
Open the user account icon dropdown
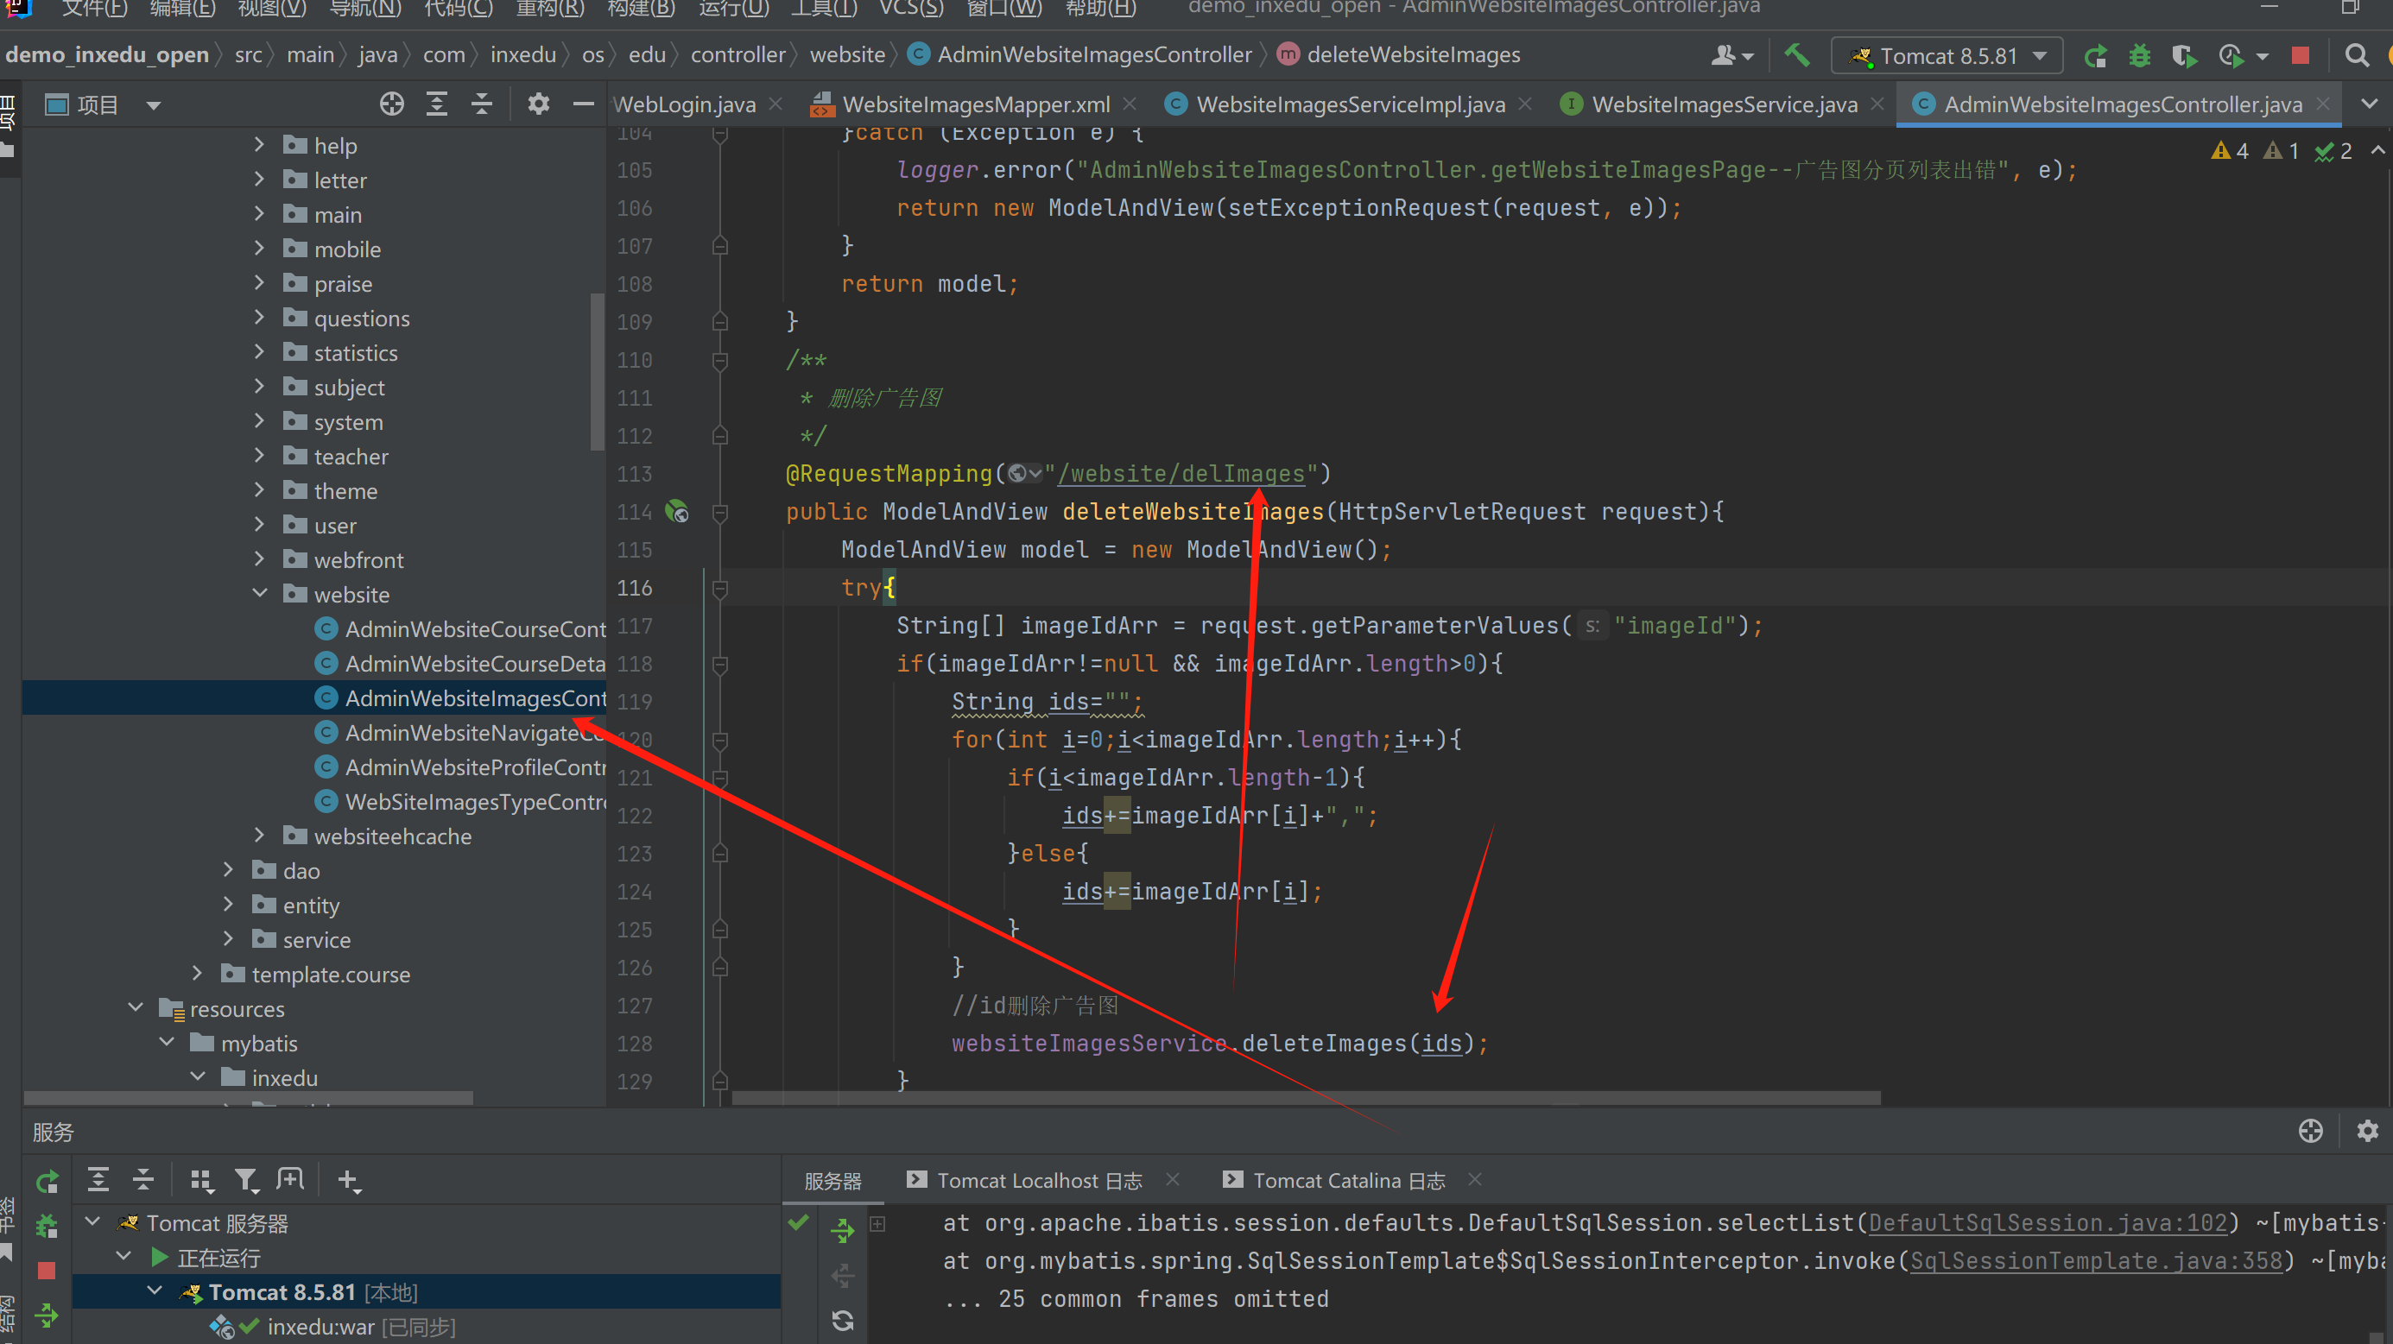(x=1731, y=56)
